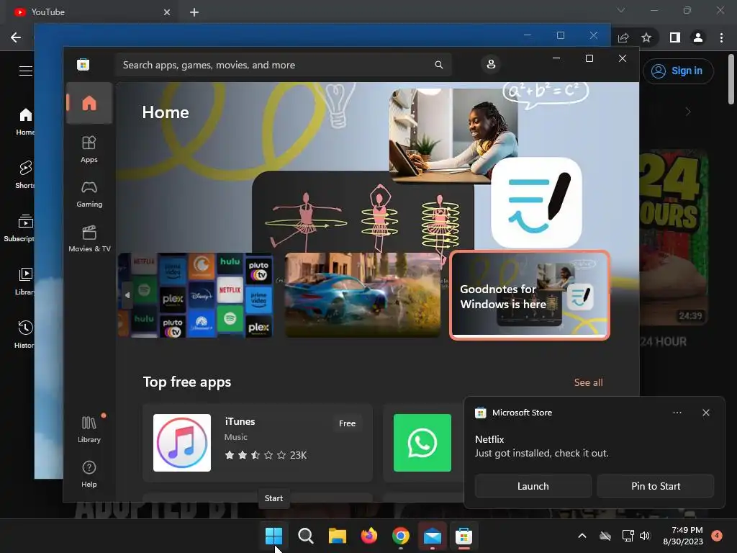Click the Netflix notification title text
The height and width of the screenshot is (553, 737).
(x=489, y=439)
